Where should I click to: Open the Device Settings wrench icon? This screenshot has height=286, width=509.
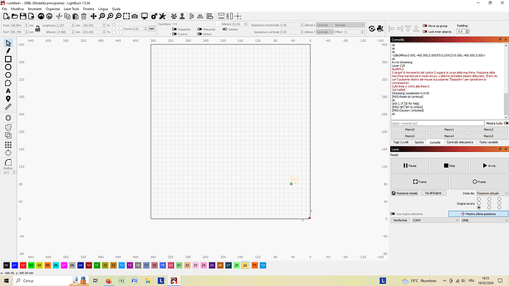(162, 16)
